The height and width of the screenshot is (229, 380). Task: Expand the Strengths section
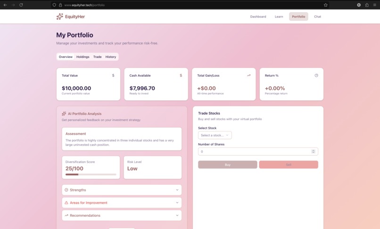tap(122, 190)
